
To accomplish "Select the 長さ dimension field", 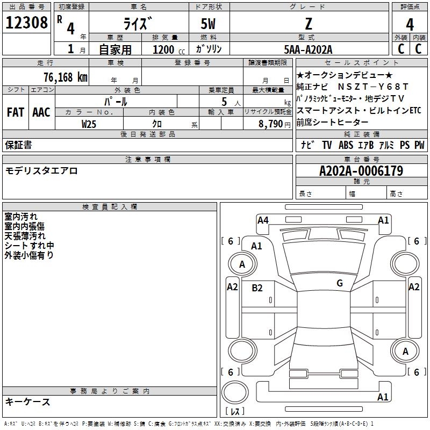I will pos(320,193).
